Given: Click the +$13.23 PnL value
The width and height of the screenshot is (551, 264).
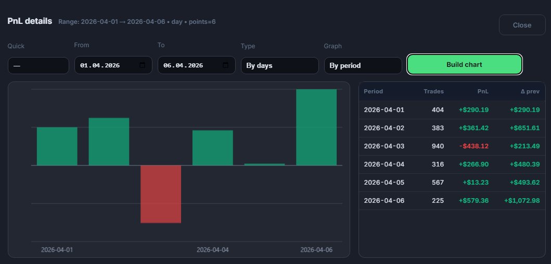Looking at the screenshot, I should tap(476, 183).
